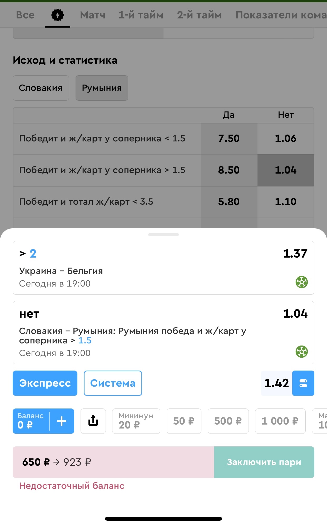This screenshot has width=327, height=527.
Task: Tap football icon on Ukraine–Belgium bet
Action: click(x=302, y=282)
